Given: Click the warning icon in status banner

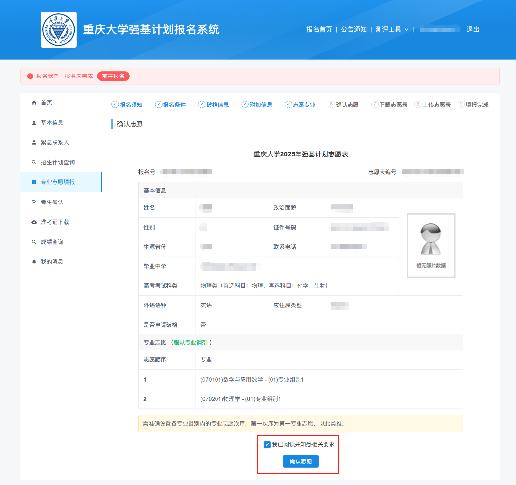Looking at the screenshot, I should 30,76.
